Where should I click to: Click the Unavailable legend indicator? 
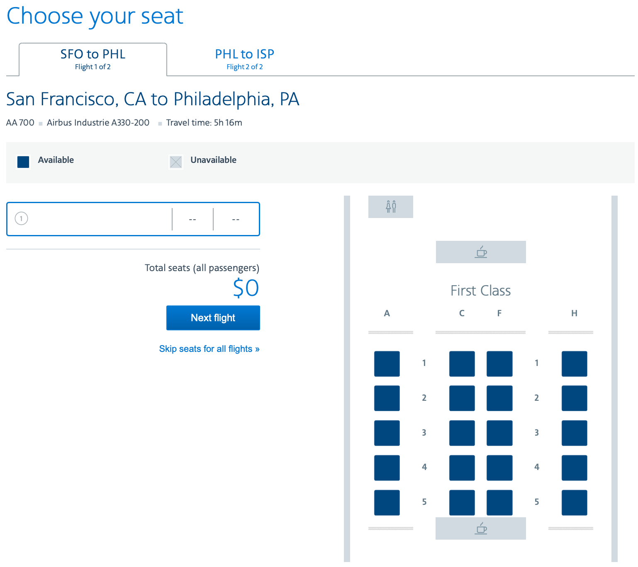176,162
